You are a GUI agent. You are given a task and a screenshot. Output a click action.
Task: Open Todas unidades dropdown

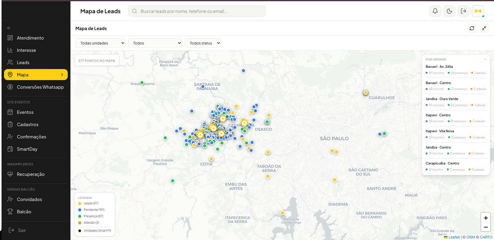coord(100,43)
